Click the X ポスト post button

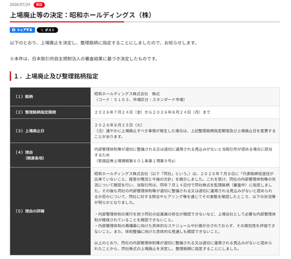47,30
